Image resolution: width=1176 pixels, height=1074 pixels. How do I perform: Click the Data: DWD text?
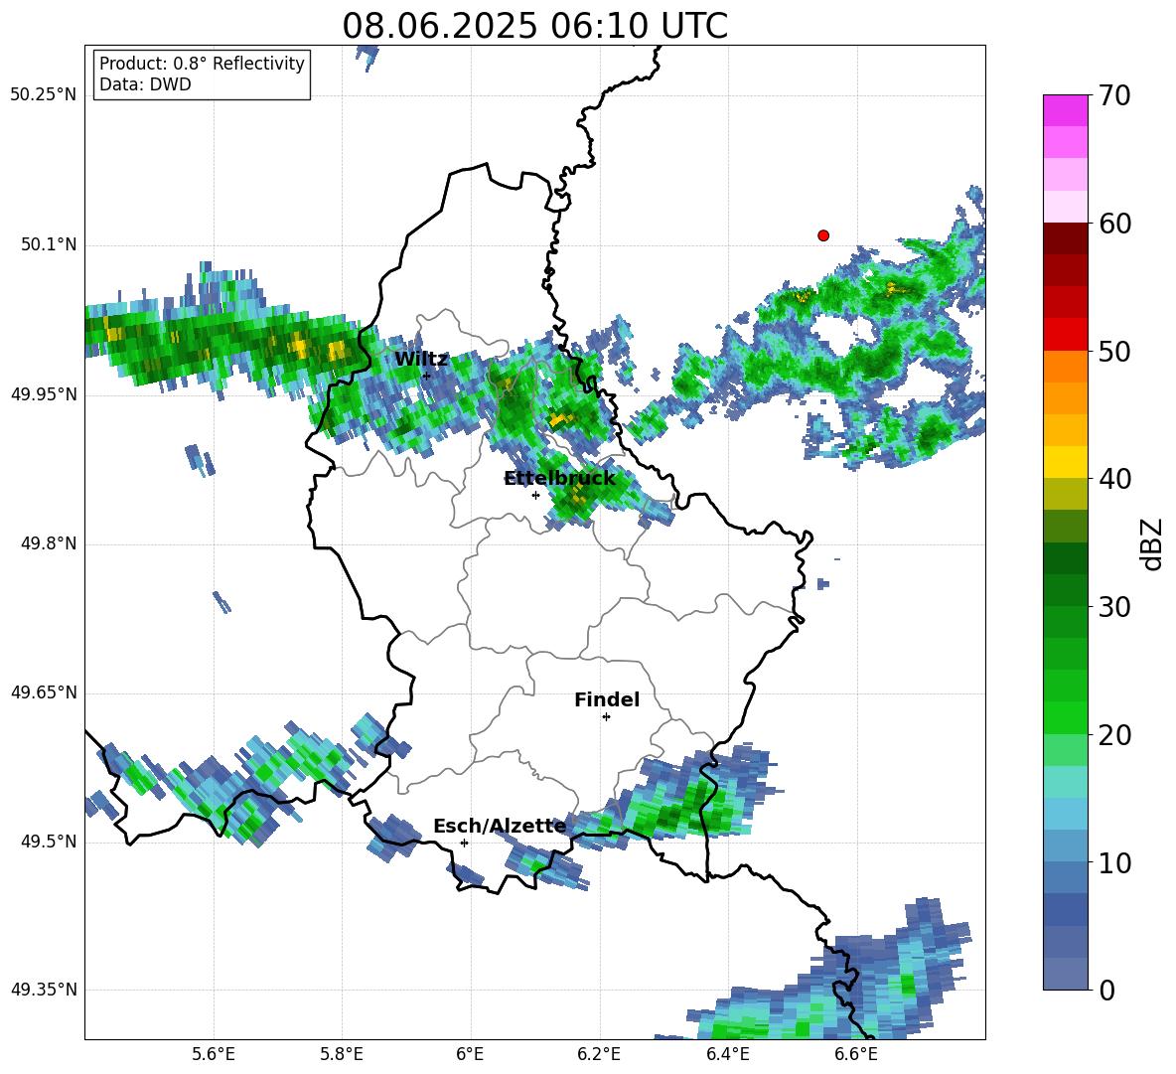pos(145,84)
